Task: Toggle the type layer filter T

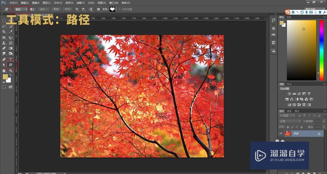Action: (309, 116)
